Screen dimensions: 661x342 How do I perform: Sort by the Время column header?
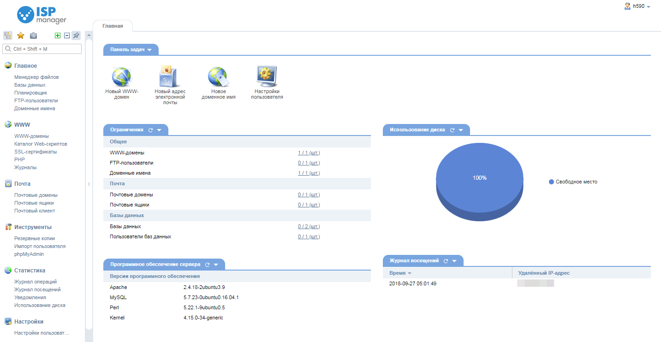(447, 273)
